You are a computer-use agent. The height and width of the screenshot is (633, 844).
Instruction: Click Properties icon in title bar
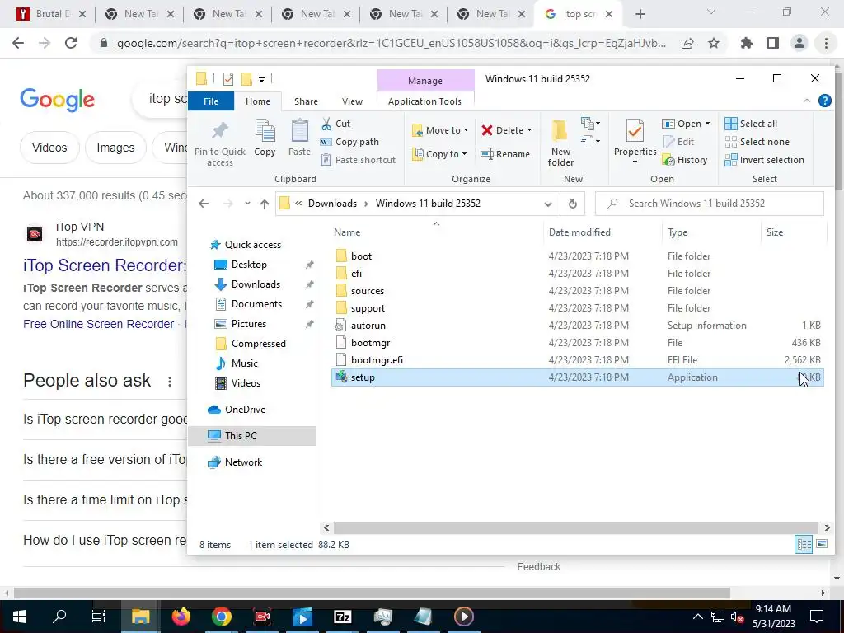click(x=228, y=79)
